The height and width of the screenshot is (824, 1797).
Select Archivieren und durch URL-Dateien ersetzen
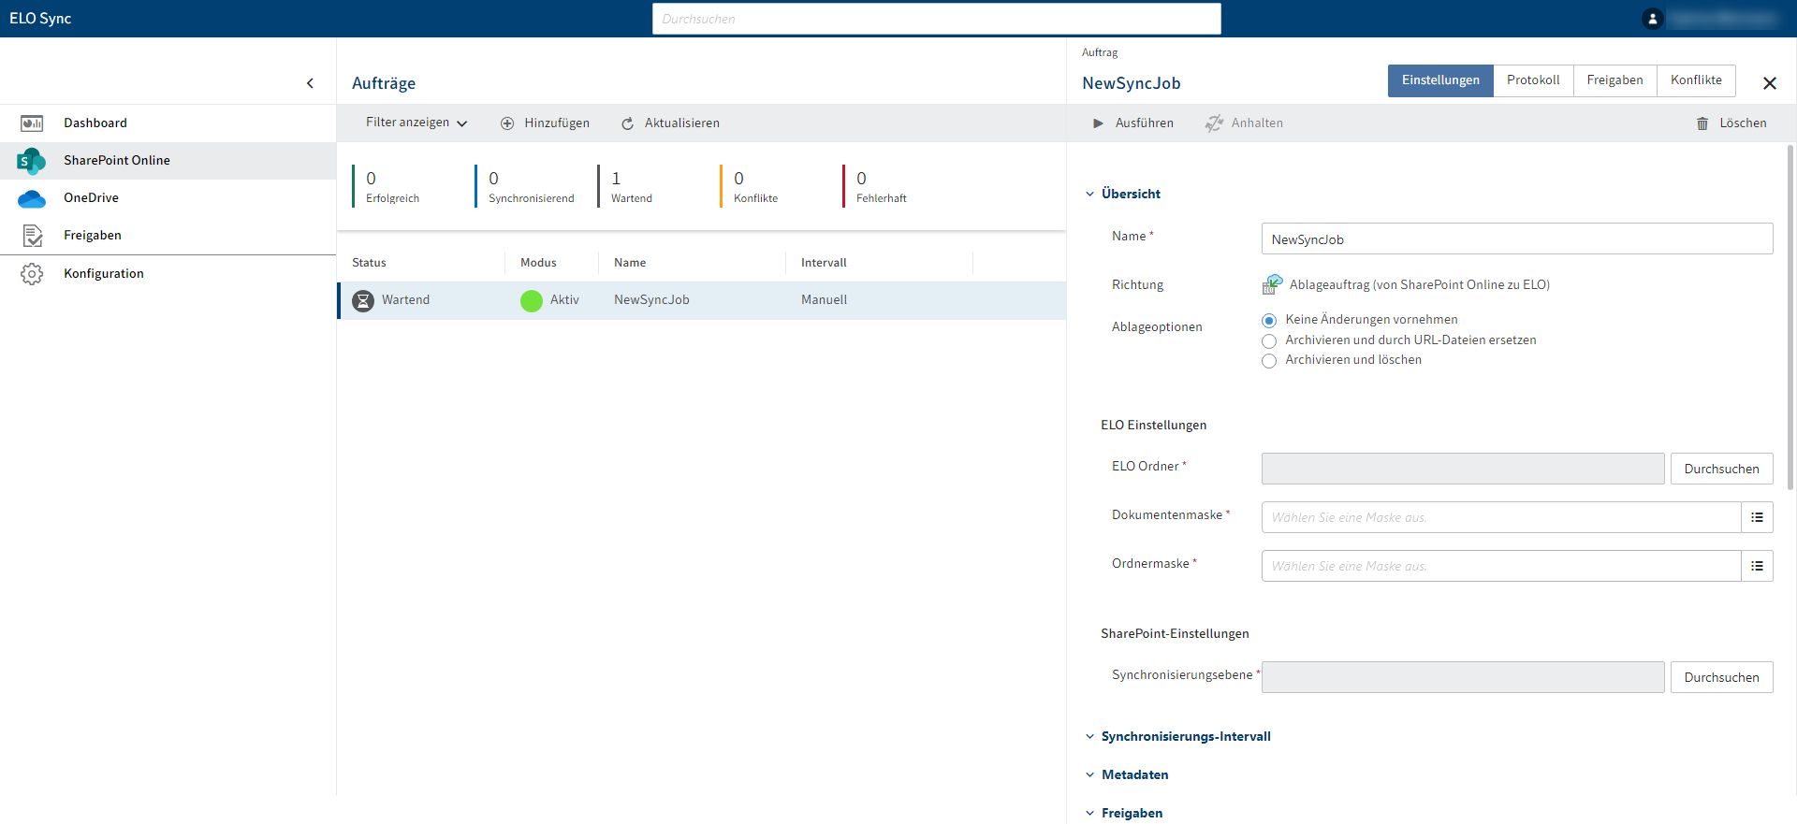(x=1269, y=341)
